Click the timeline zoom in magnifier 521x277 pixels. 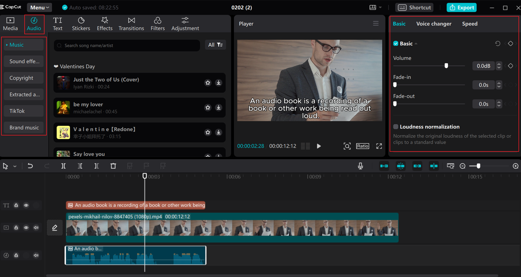pyautogui.click(x=516, y=166)
